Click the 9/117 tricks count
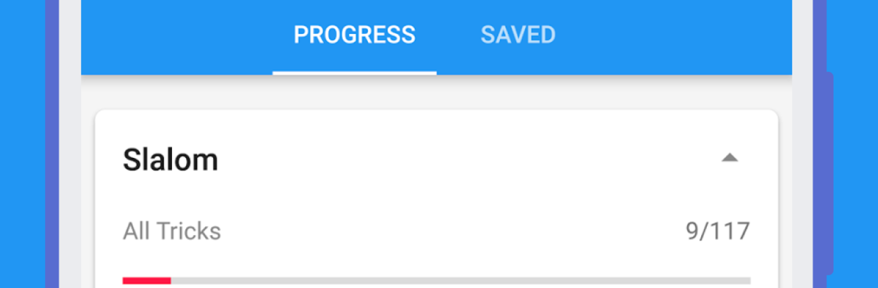The height and width of the screenshot is (288, 878). tap(717, 231)
